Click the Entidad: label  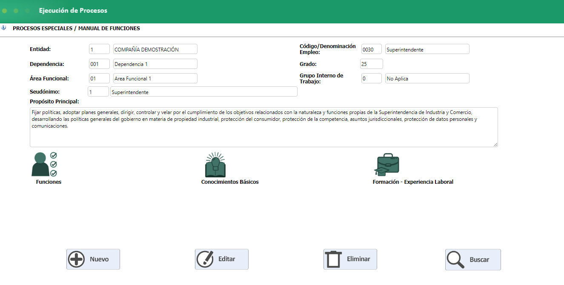click(40, 49)
